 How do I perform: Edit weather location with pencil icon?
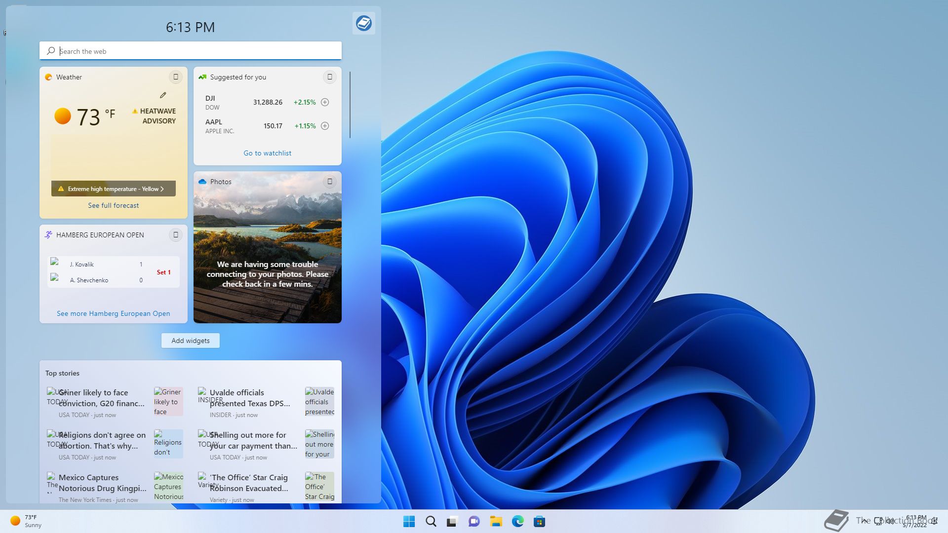[x=163, y=95]
